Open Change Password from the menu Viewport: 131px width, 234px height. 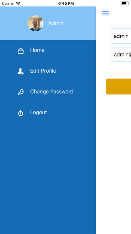48,92
